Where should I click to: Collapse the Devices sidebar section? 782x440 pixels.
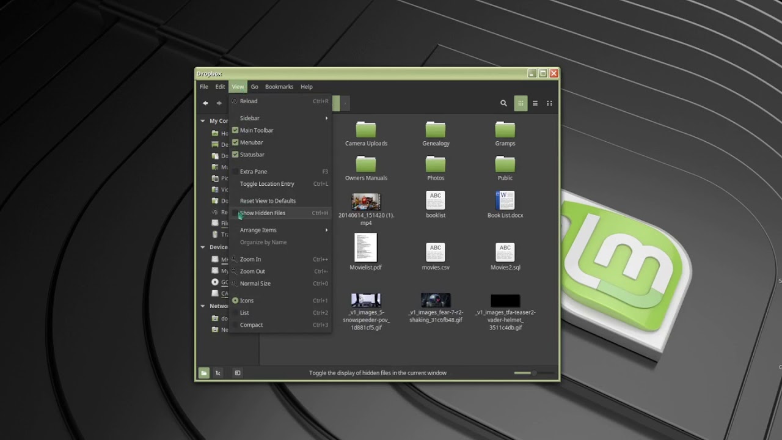(x=203, y=248)
